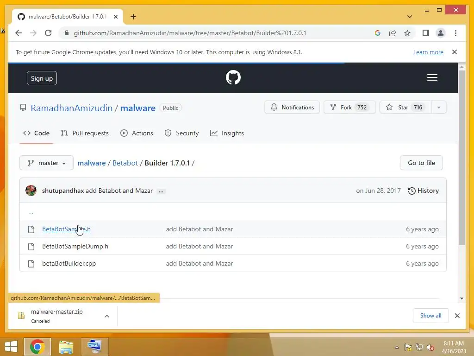Viewport: 474px width, 356px height.
Task: Click the Chrome taskbar icon
Action: 37,347
